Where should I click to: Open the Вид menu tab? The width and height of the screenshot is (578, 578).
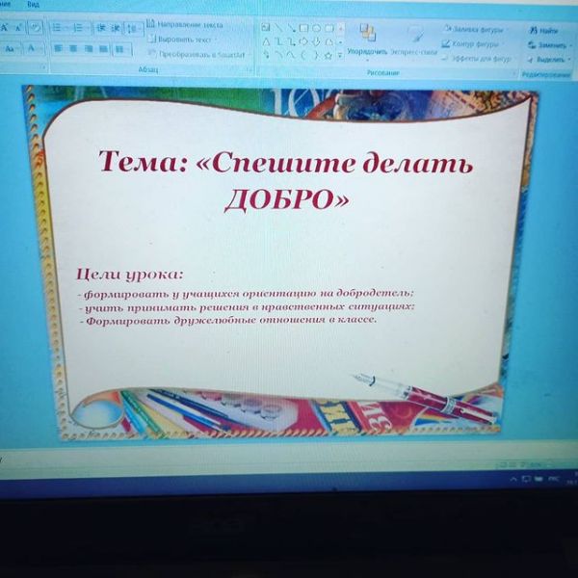click(33, 5)
